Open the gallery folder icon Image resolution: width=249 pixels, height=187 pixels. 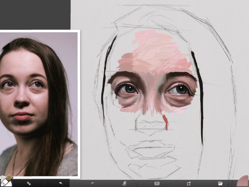click(x=220, y=183)
